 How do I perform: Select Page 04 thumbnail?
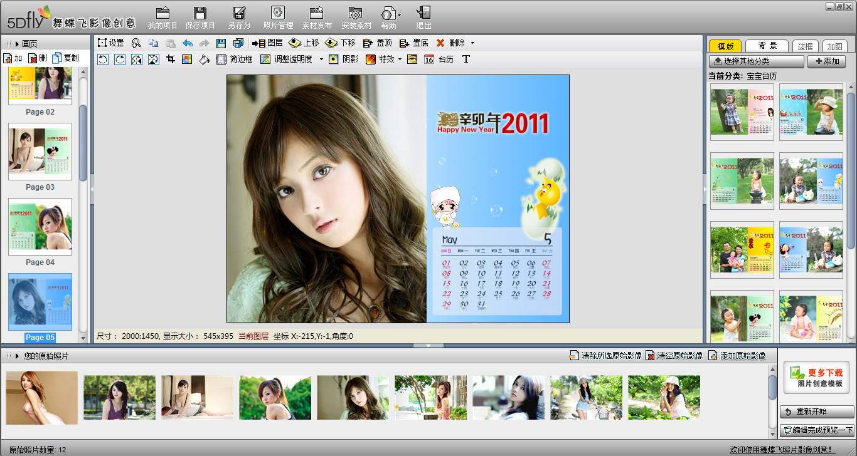pyautogui.click(x=40, y=227)
